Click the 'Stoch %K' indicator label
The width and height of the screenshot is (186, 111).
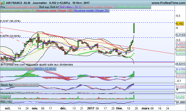pyautogui.click(x=7, y=85)
